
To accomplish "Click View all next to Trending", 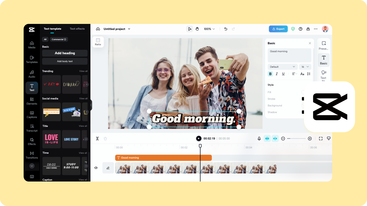I will pyautogui.click(x=83, y=71).
